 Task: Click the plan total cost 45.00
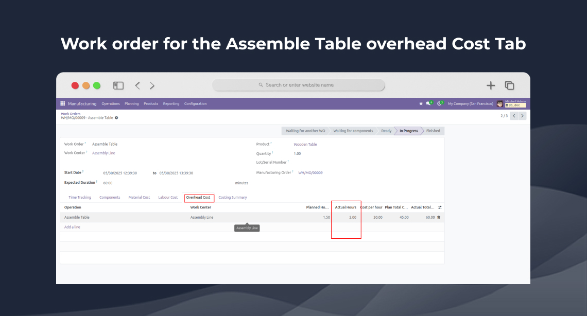point(404,217)
